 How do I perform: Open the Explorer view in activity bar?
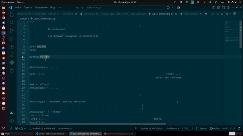[12, 15]
